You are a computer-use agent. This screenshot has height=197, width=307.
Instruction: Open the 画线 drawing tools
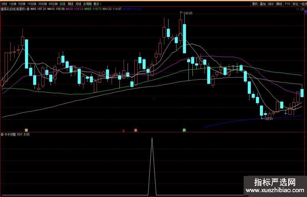tap(279, 4)
